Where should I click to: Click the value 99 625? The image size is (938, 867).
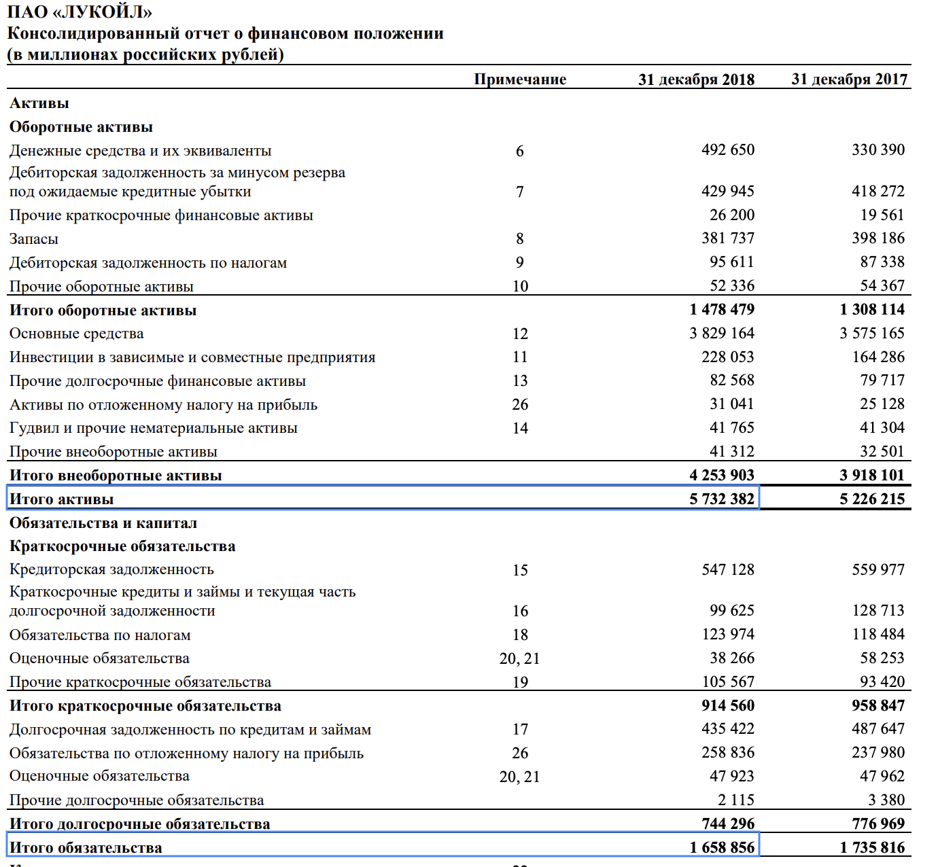732,611
